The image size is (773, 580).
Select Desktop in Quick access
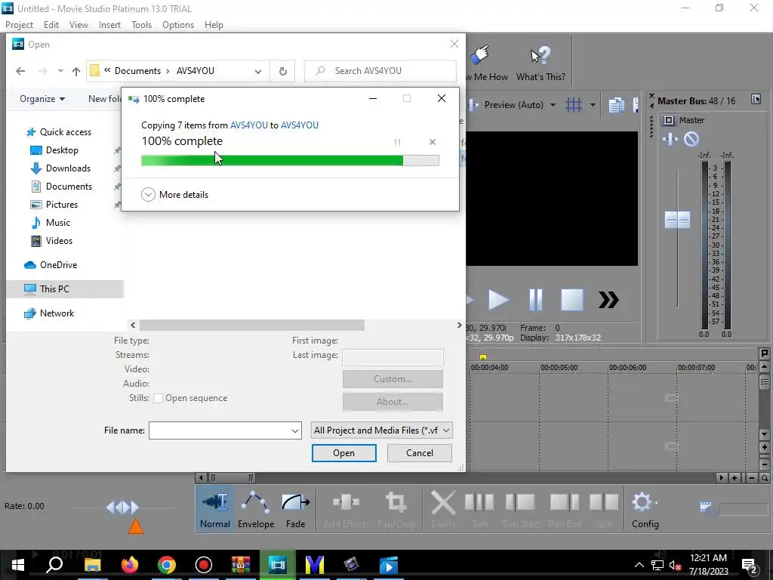pos(62,150)
